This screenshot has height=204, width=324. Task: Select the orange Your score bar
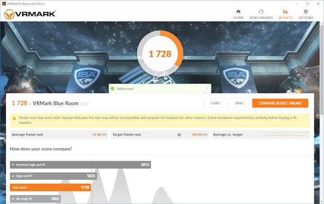pos(50,187)
